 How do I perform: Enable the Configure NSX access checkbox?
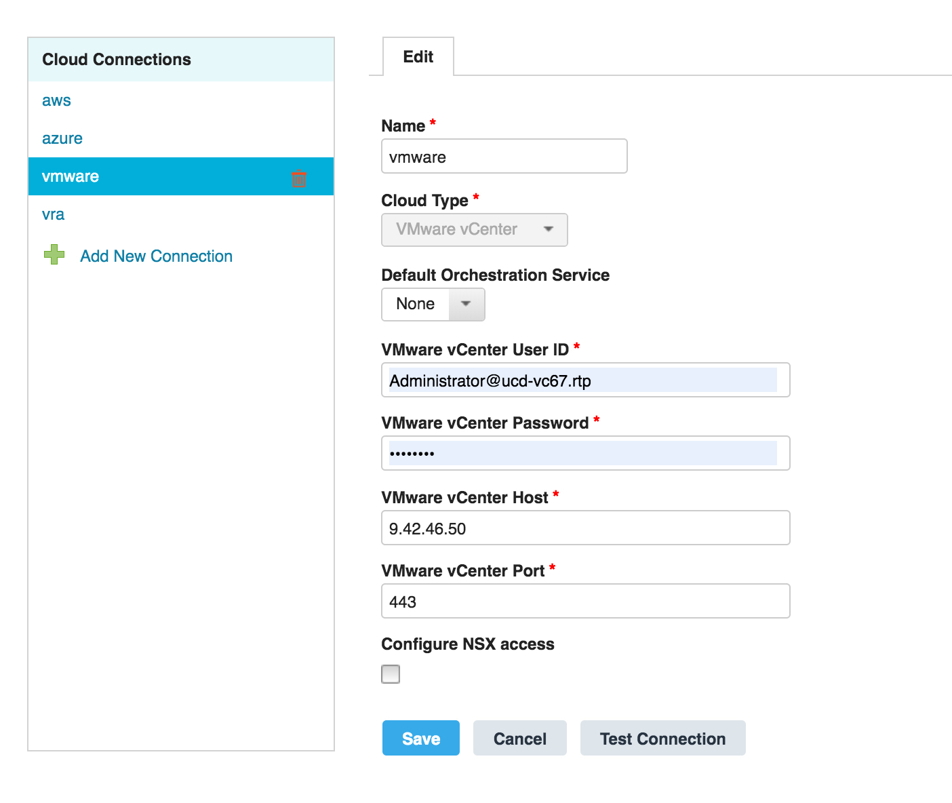[x=391, y=674]
